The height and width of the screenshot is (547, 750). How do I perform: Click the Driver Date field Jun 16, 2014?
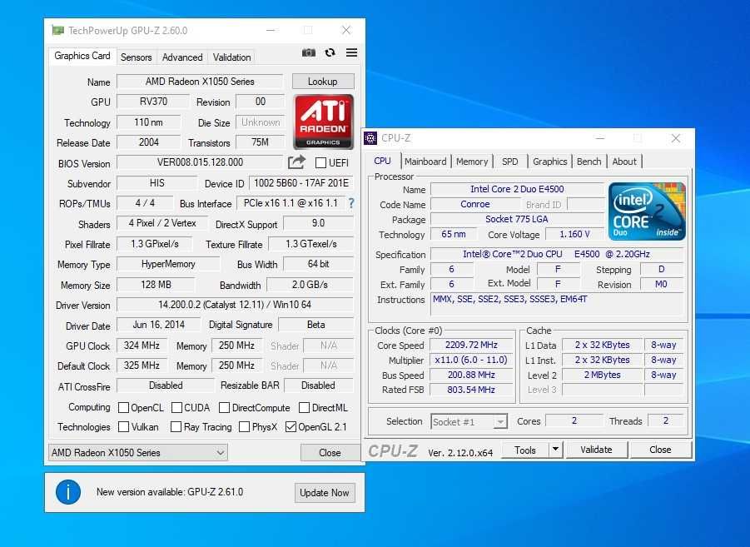coord(158,325)
